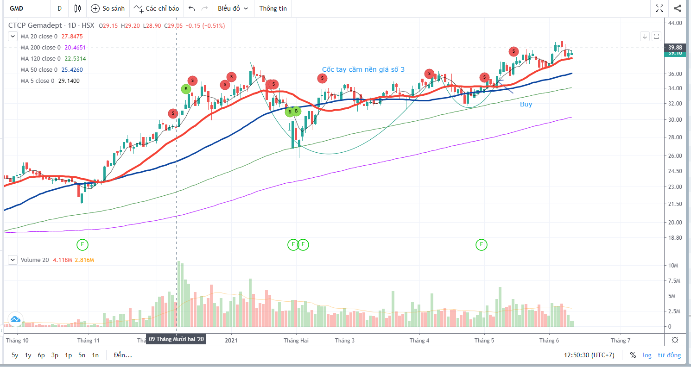Image resolution: width=691 pixels, height=367 pixels.
Task: Undo the last chart action
Action: pyautogui.click(x=192, y=8)
